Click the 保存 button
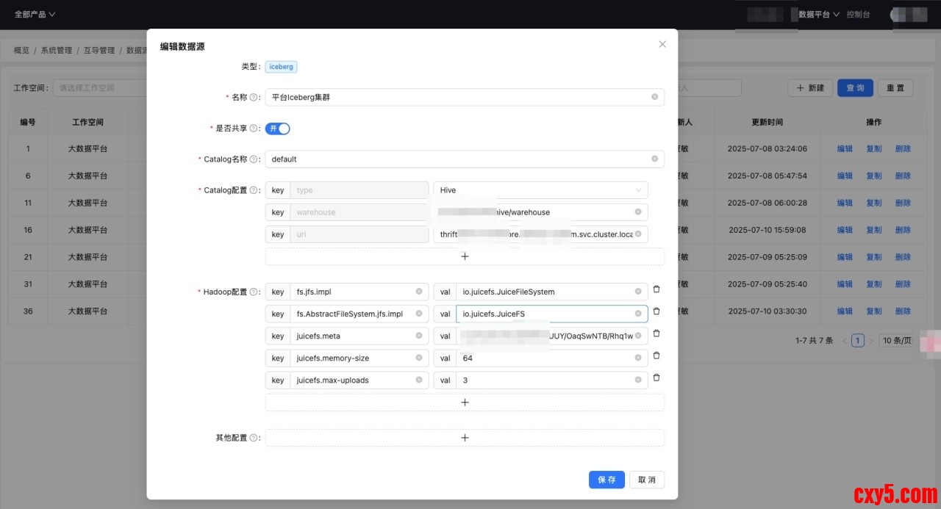The image size is (941, 509). tap(607, 480)
